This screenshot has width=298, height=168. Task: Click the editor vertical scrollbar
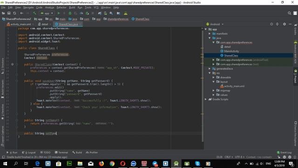[x=203, y=86]
